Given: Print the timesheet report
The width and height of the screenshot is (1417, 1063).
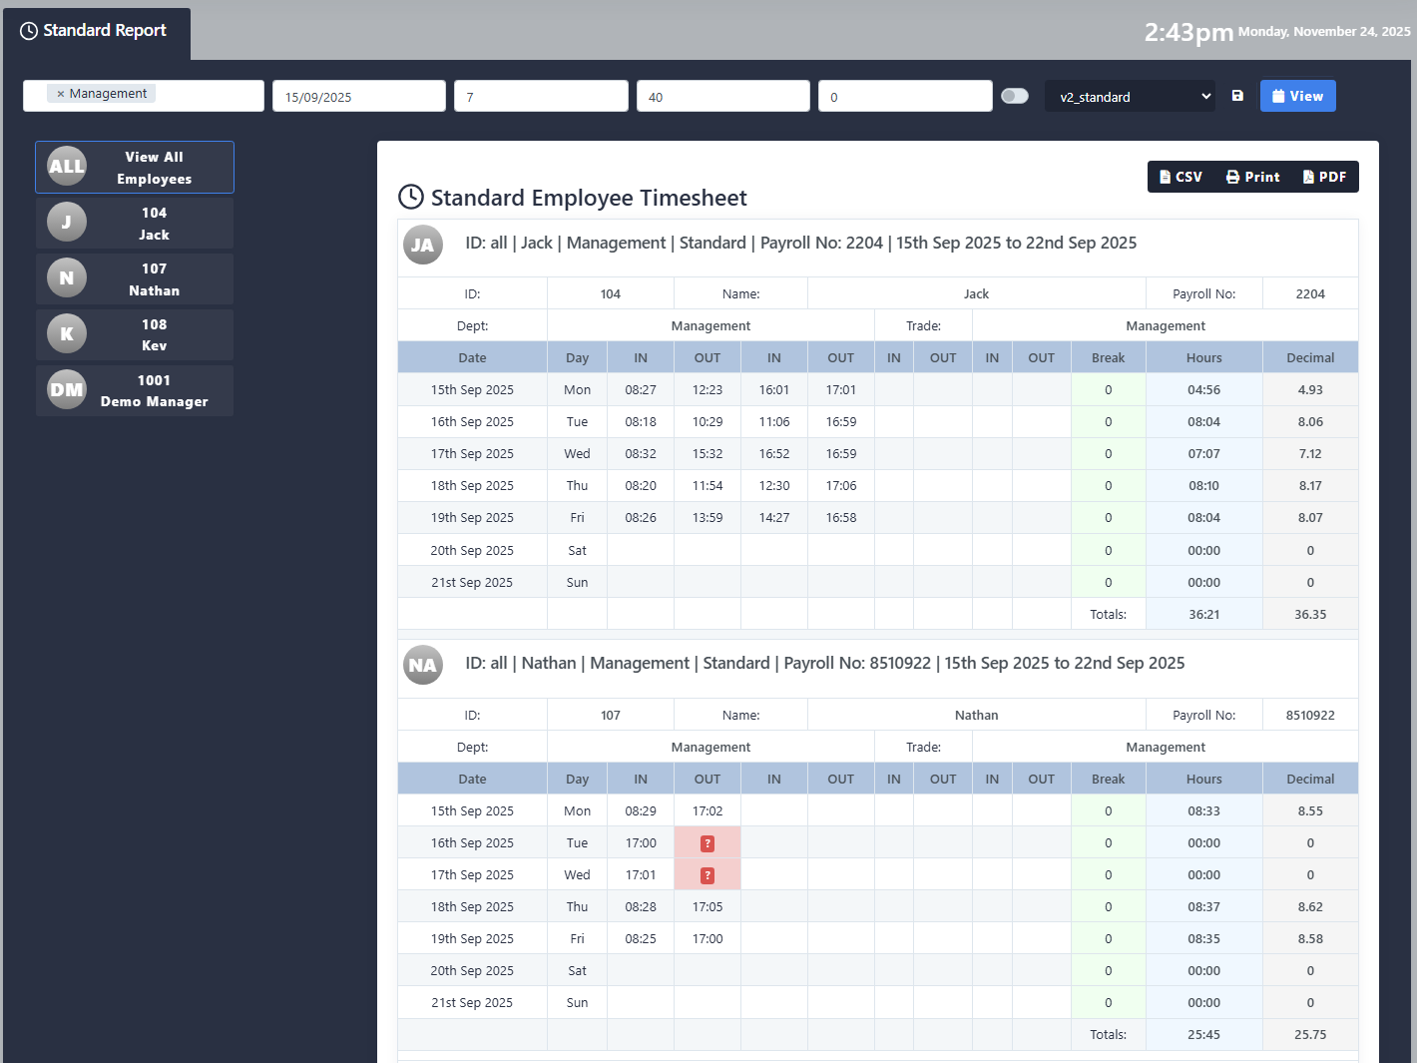Looking at the screenshot, I should 1253,177.
